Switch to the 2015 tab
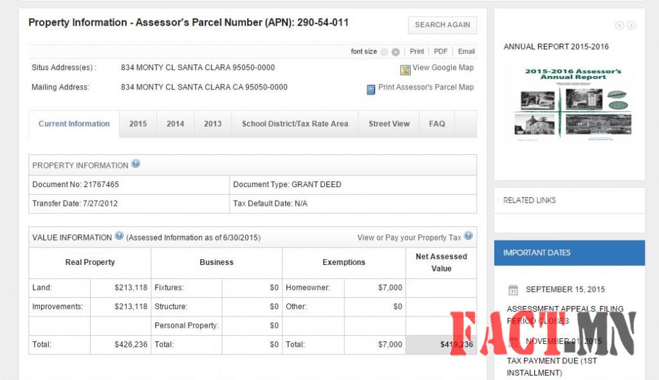Screen dimensions: 659x380 [138, 124]
